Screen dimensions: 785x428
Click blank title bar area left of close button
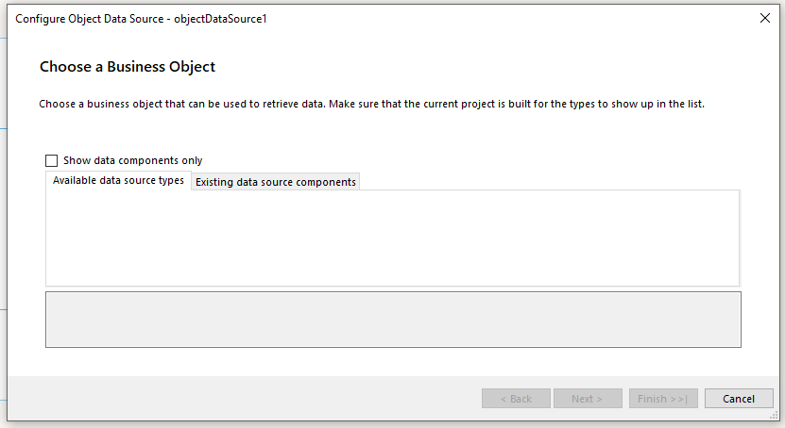pyautogui.click(x=520, y=19)
